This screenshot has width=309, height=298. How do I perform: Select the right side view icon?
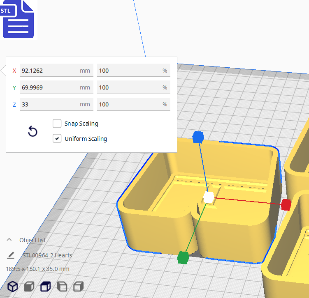78,286
